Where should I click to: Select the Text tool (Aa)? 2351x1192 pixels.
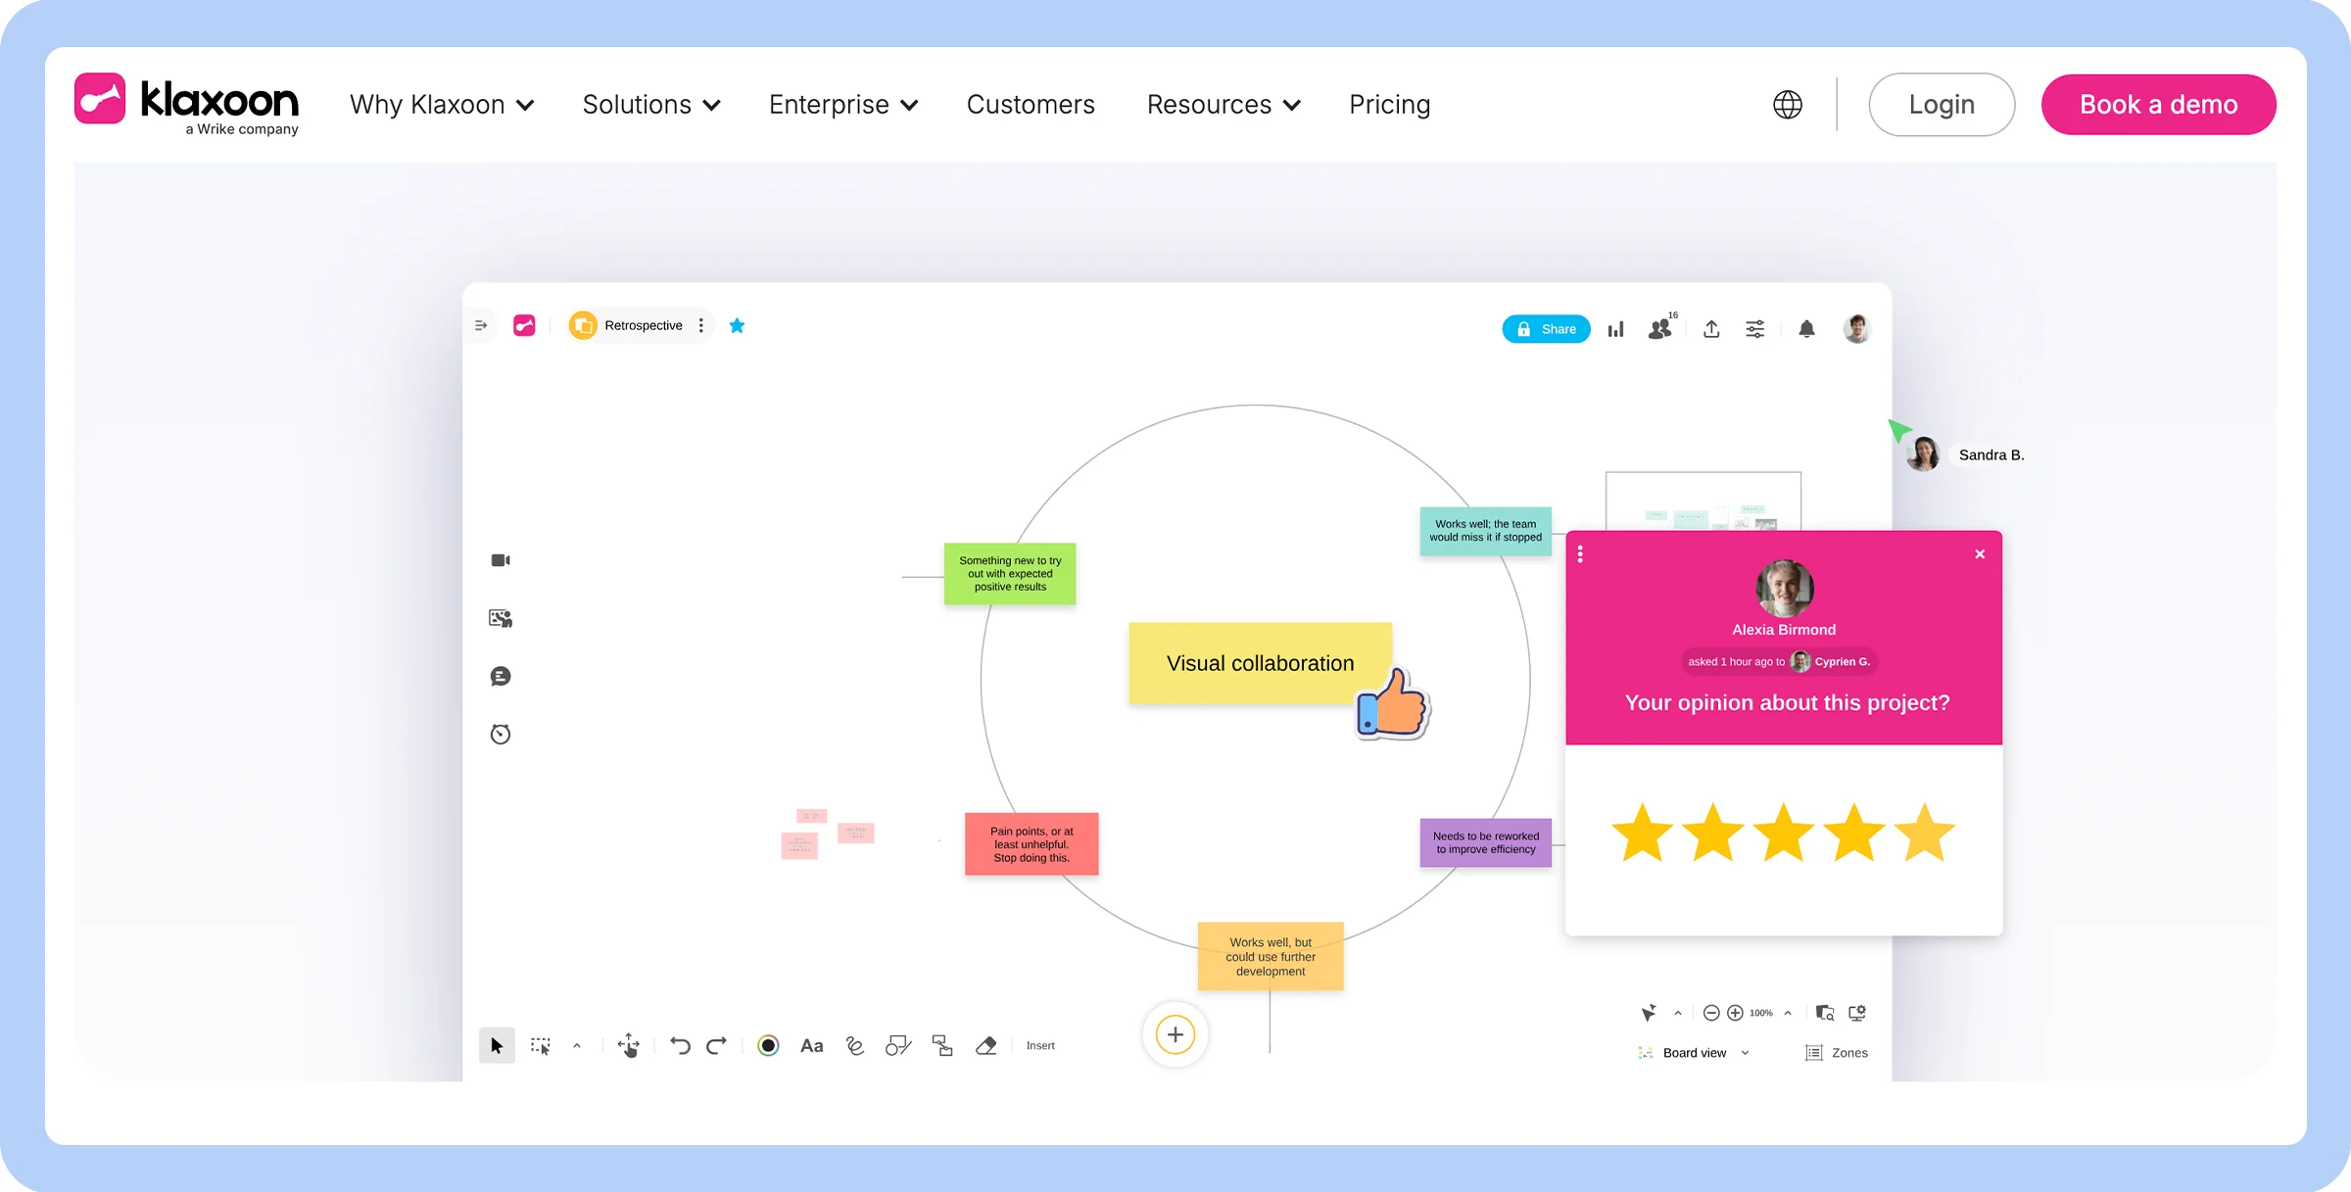810,1045
